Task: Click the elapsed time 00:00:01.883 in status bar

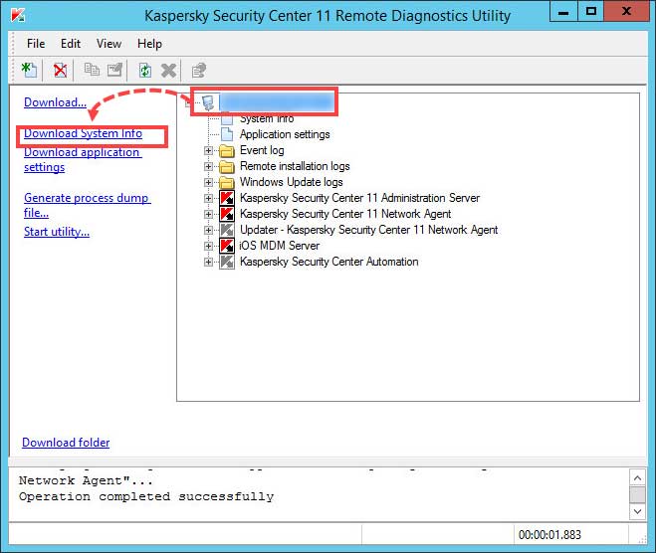Action: click(x=549, y=535)
